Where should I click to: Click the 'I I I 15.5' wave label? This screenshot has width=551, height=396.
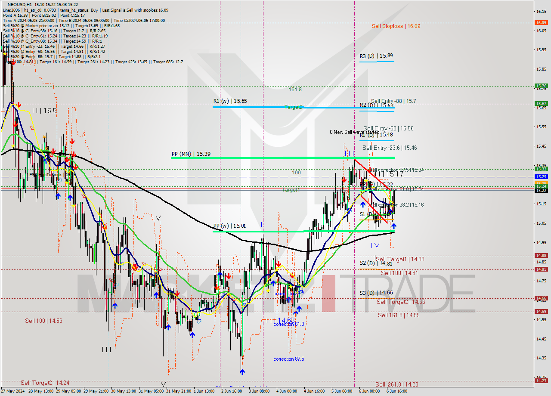45,111
